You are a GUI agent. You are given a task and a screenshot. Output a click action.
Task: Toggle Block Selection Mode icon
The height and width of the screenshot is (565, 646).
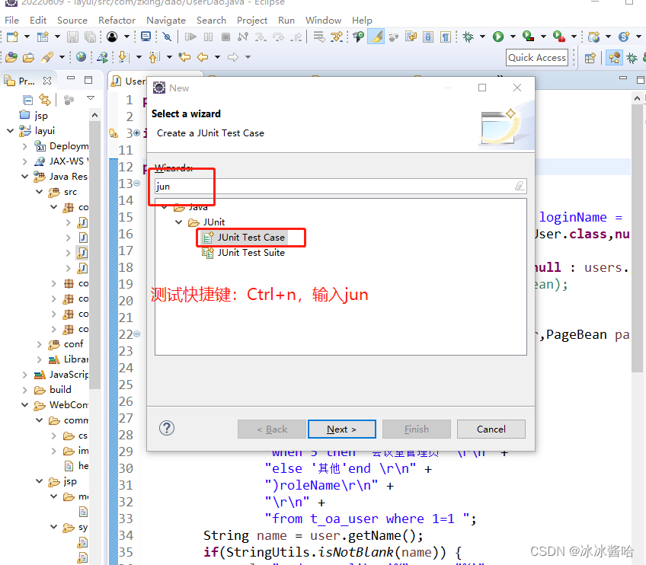[x=428, y=37]
